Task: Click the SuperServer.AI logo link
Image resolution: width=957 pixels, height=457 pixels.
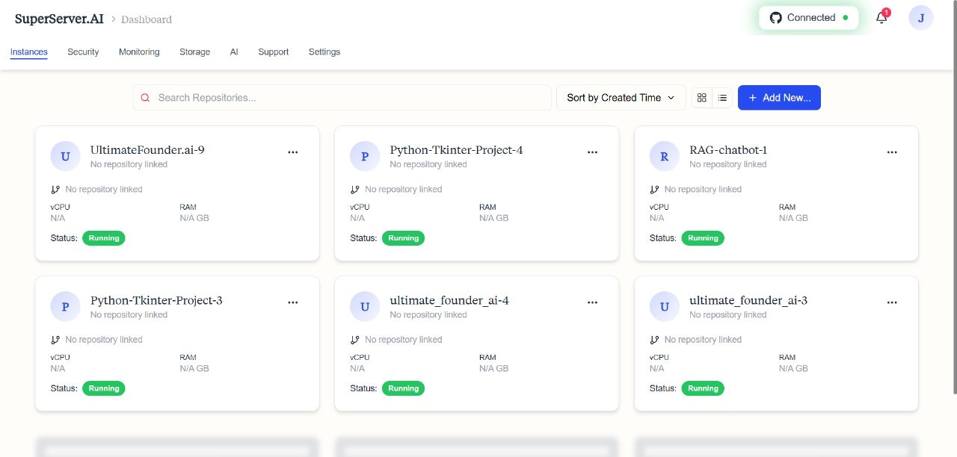Action: [x=59, y=19]
